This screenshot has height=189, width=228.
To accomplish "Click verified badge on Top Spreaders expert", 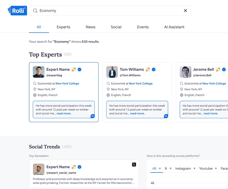I will [80, 167].
